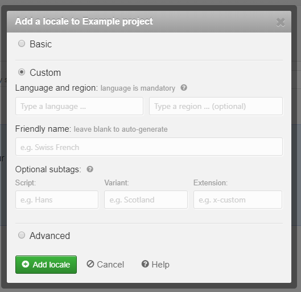
Task: Choose the Advanced radio option
Action: click(22, 235)
